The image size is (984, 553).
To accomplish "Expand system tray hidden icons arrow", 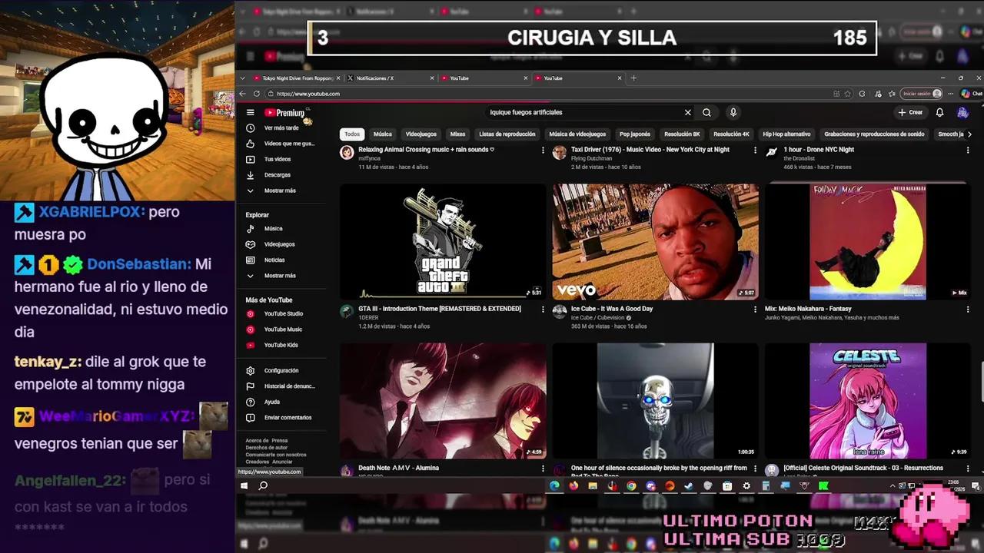I will (893, 485).
